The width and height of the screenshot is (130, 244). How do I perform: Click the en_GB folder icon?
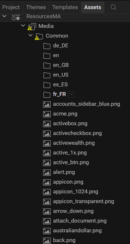pyautogui.click(x=47, y=65)
